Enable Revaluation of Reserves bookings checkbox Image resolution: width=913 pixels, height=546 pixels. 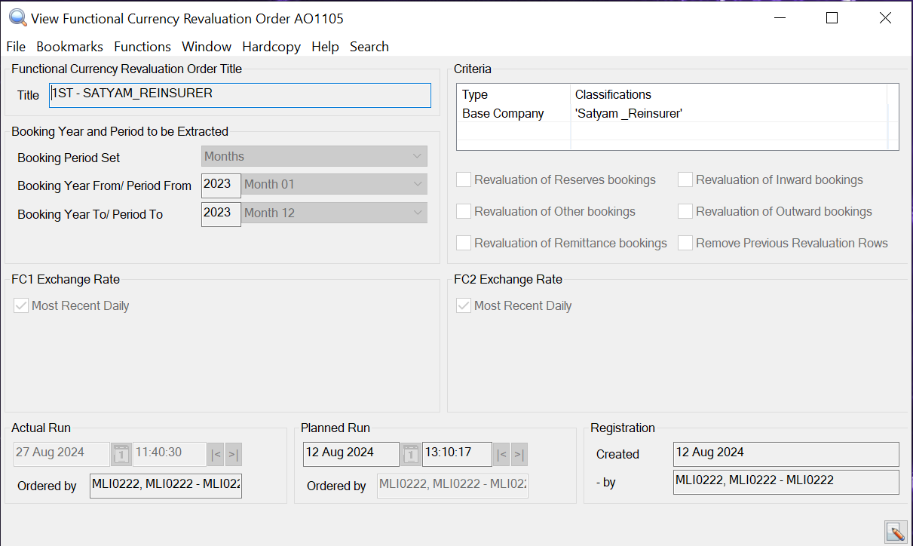click(x=464, y=179)
